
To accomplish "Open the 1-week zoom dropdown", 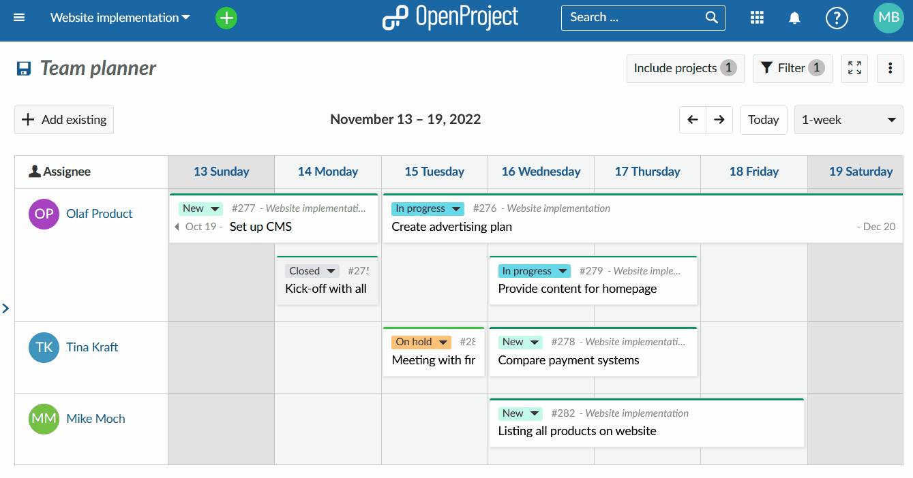I will coord(848,120).
